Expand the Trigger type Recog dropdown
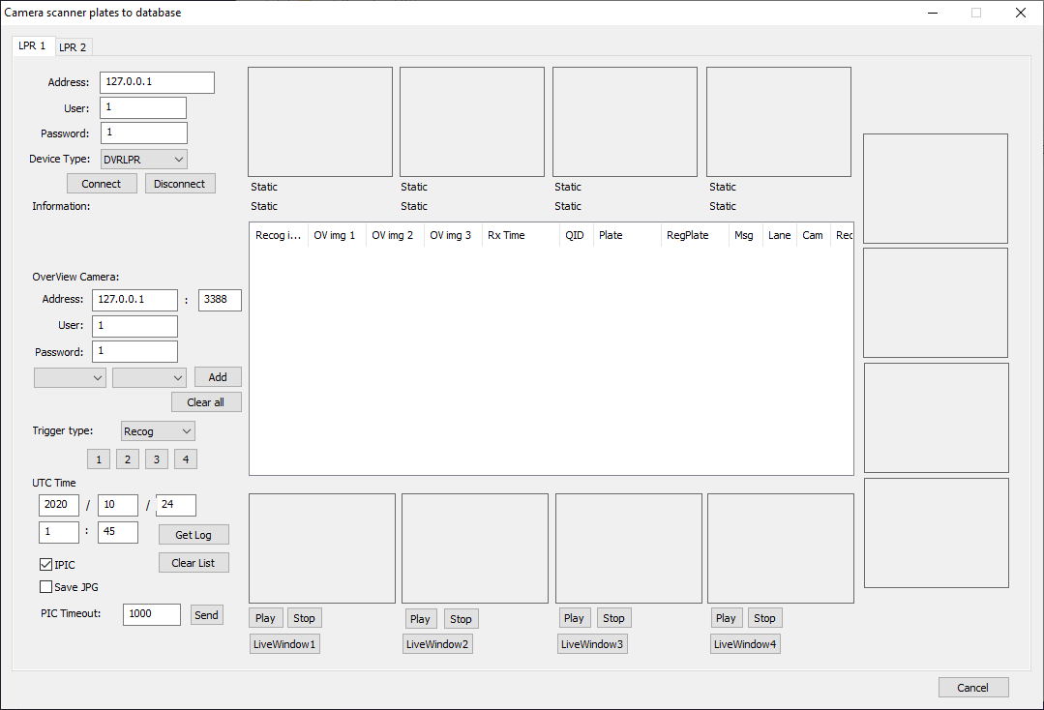 click(x=158, y=431)
